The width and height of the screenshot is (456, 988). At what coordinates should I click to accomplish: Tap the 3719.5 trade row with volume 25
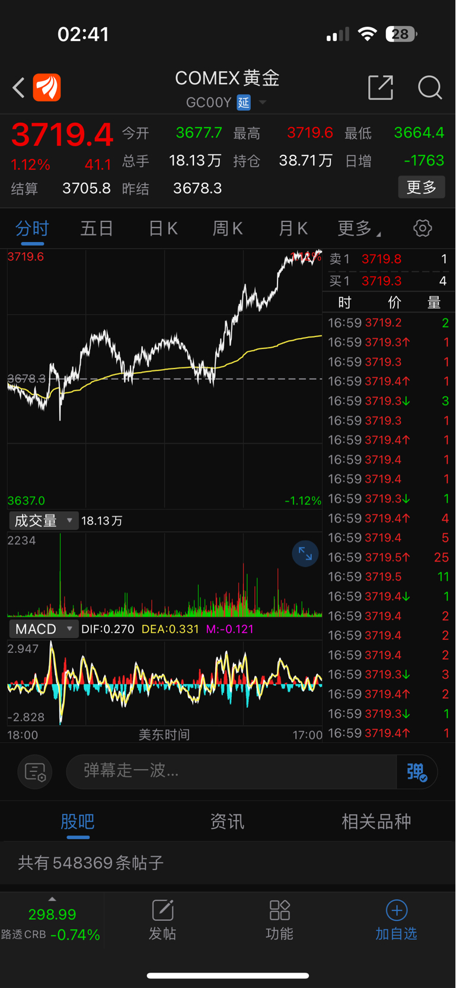[388, 557]
